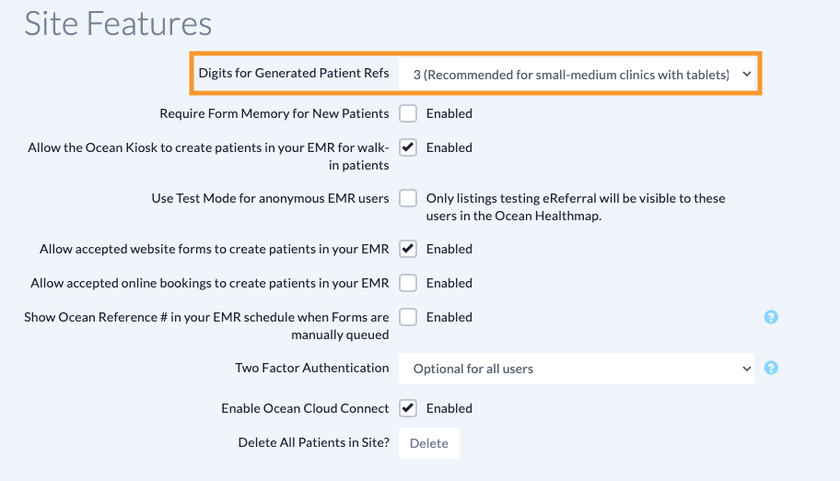Click the Two Factor Authentication label text
840x481 pixels.
312,368
